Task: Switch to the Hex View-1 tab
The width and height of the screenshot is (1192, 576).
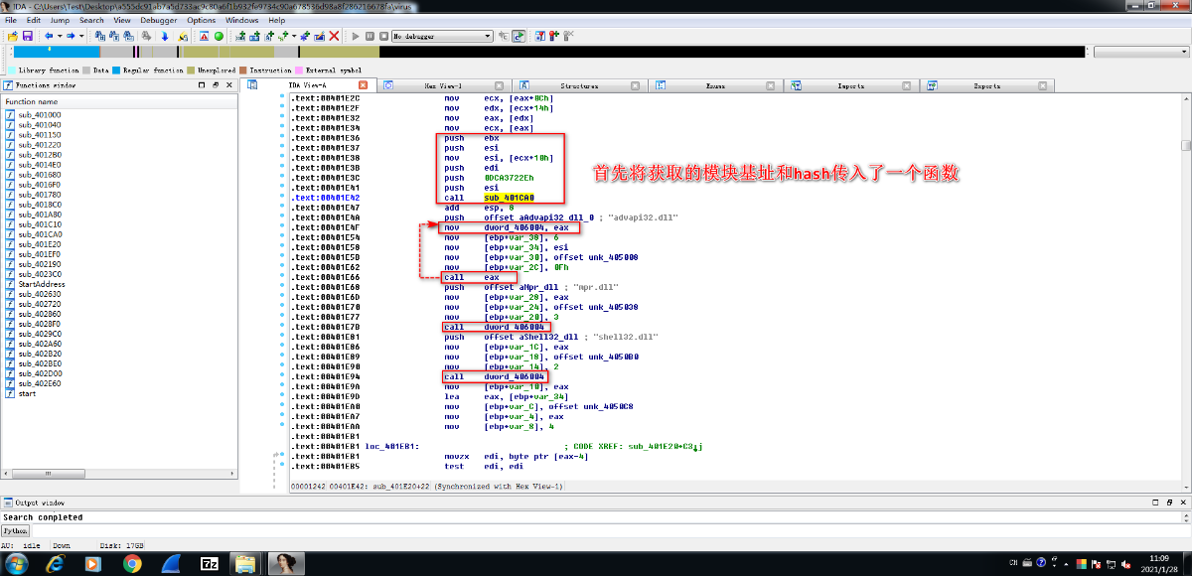Action: click(x=443, y=86)
